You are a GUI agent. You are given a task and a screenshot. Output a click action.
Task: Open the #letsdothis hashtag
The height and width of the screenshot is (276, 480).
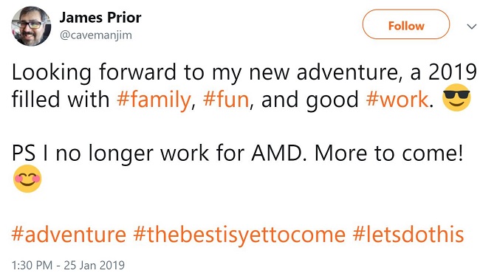pos(408,235)
